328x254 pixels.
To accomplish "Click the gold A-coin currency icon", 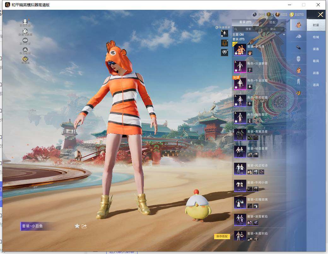I will click(269, 14).
